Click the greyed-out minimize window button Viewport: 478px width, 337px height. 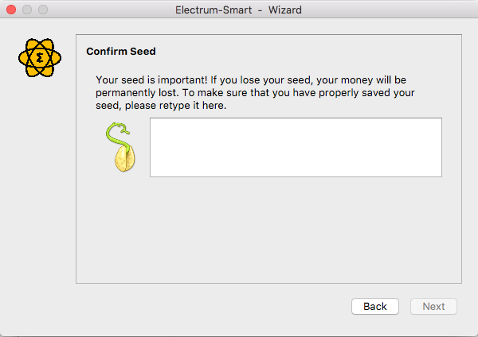[x=27, y=10]
